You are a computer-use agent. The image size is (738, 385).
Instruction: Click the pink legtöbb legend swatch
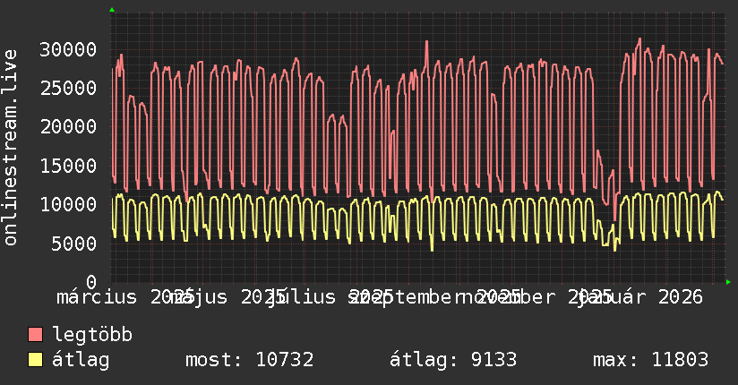click(x=35, y=334)
